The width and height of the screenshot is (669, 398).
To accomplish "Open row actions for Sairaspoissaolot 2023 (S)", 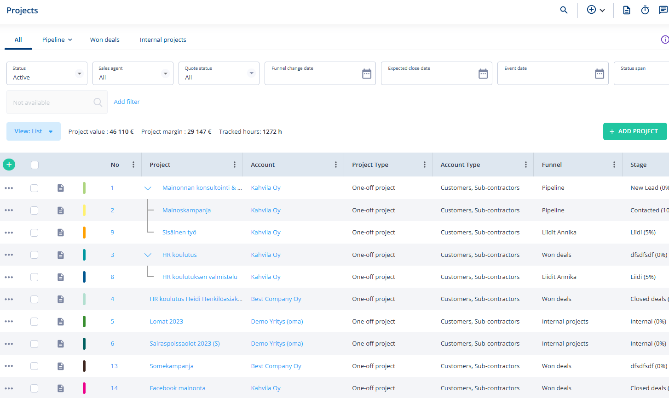I will point(9,344).
